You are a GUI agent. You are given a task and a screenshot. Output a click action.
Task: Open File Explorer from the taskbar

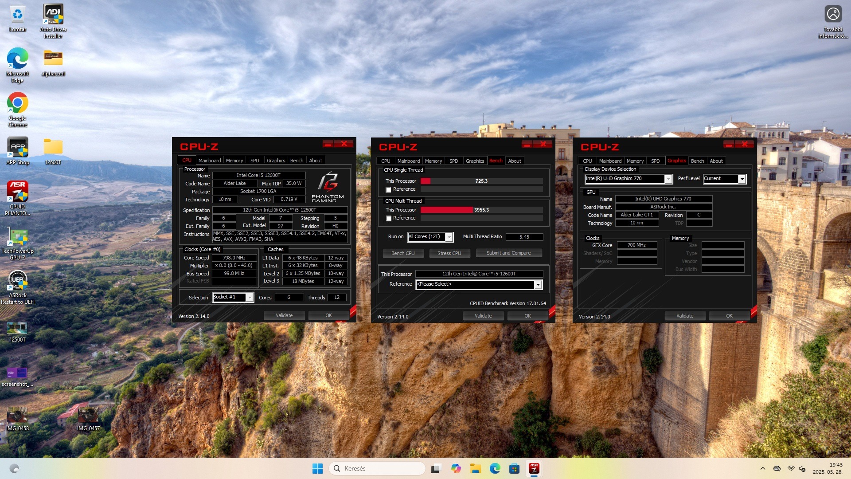[x=476, y=468]
